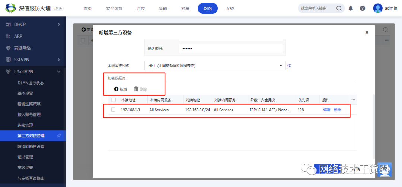Collapse the IPSecVPN menu chevron
402x187 pixels.
pos(59,72)
